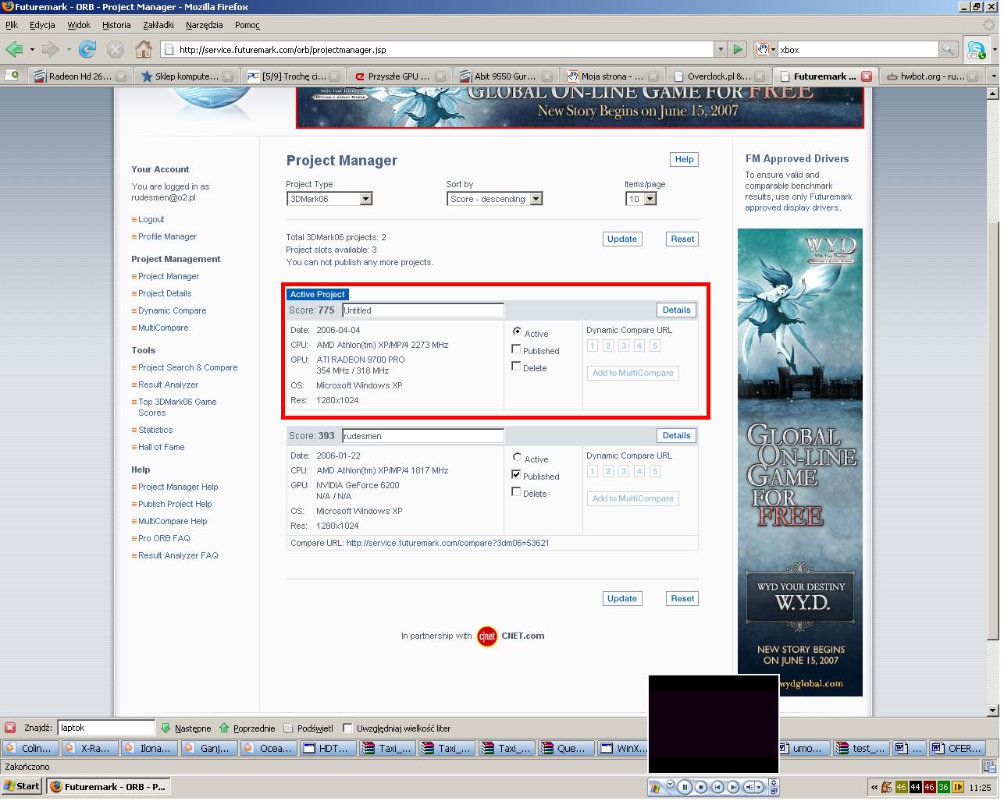Toggle Uwzględniaj wielkość liter checkbox

[x=348, y=728]
